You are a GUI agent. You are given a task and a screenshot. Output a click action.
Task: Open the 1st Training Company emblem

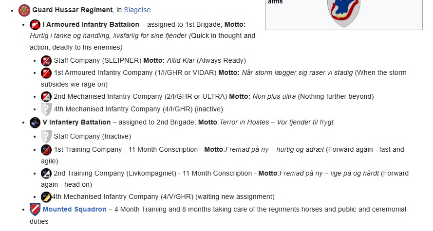pos(46,150)
